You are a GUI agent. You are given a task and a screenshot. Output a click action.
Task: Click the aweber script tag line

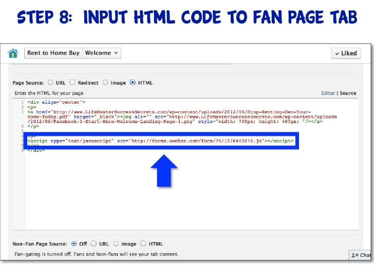pos(160,141)
